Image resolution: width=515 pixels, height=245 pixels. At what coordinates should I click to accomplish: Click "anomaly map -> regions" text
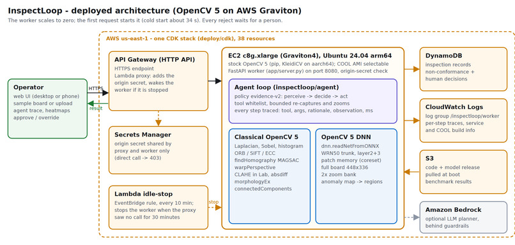click(x=352, y=182)
